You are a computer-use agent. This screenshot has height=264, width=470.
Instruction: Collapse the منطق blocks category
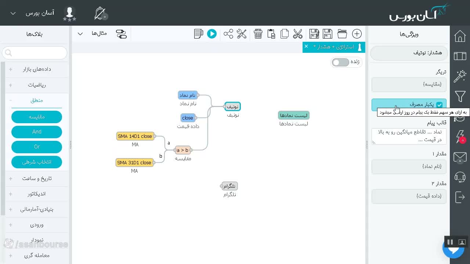pos(37,100)
